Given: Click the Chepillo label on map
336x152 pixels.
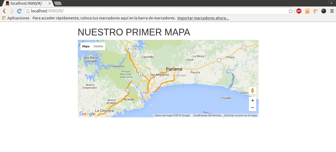Looking at the screenshot, I should pyautogui.click(x=226, y=98).
